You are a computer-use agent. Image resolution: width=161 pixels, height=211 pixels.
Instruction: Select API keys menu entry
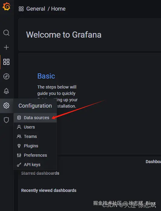35,165
